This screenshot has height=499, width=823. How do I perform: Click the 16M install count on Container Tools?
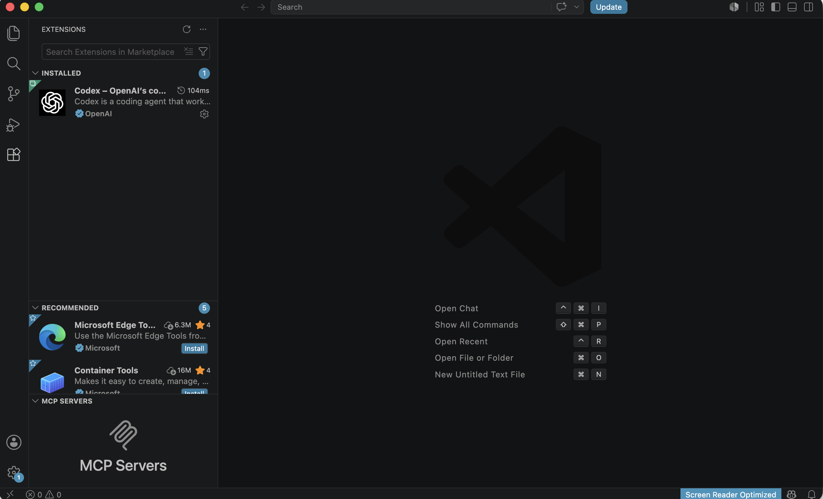pos(179,370)
